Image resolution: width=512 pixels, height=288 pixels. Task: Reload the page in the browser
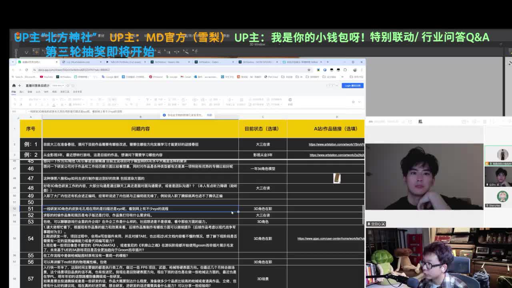coord(26,70)
